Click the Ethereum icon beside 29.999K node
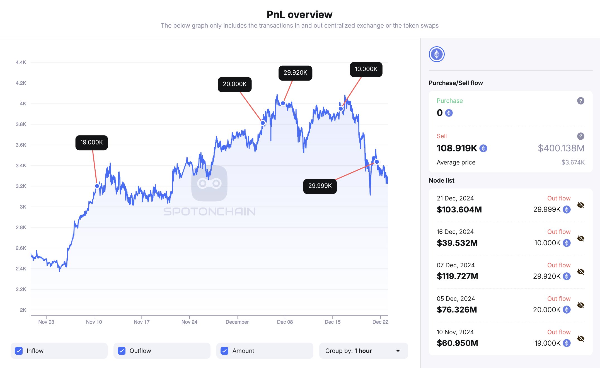Viewport: 600px width, 368px height. point(567,209)
